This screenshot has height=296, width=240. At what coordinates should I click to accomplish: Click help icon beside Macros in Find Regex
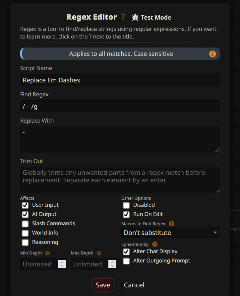tap(171, 224)
